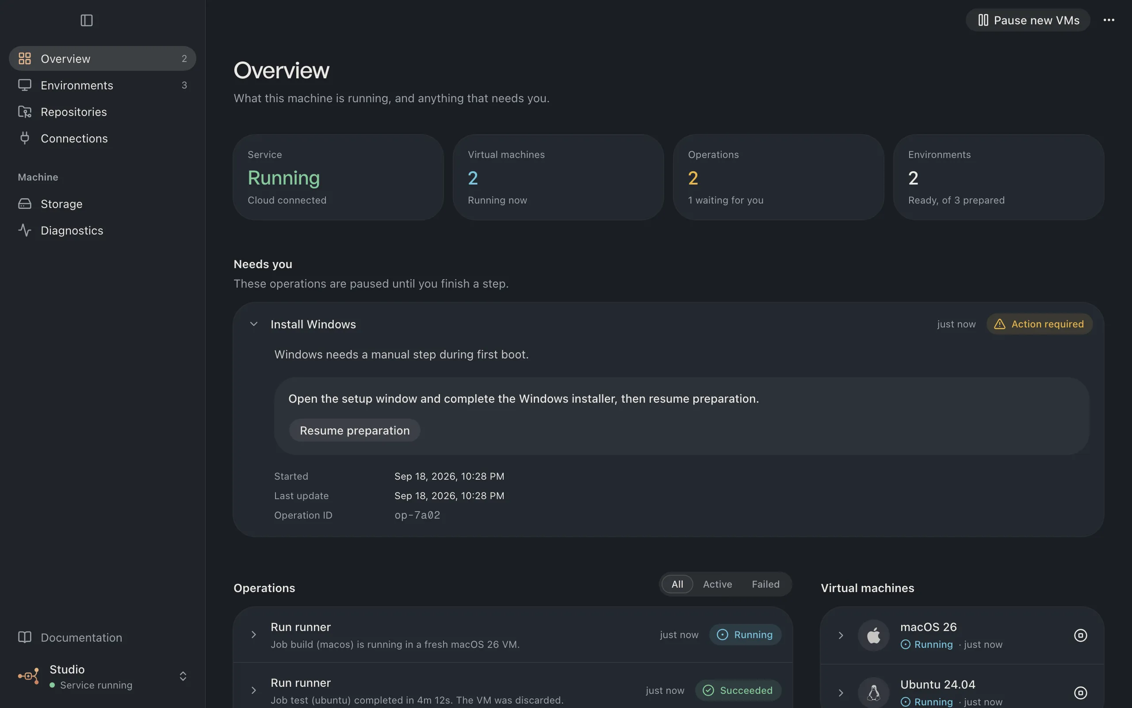
Task: Click Resume preparation button
Action: point(355,430)
